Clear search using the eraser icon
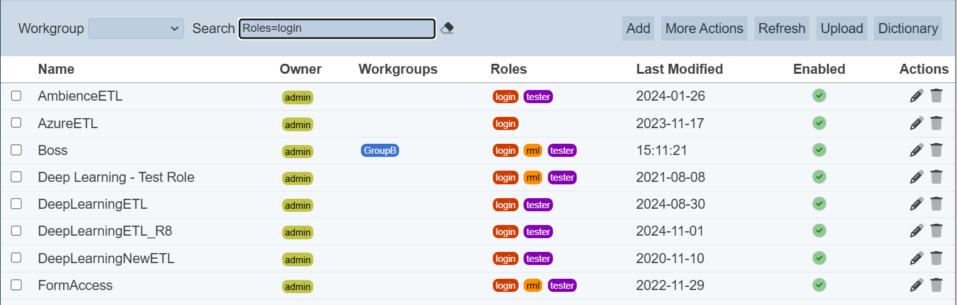The image size is (957, 305). point(447,29)
